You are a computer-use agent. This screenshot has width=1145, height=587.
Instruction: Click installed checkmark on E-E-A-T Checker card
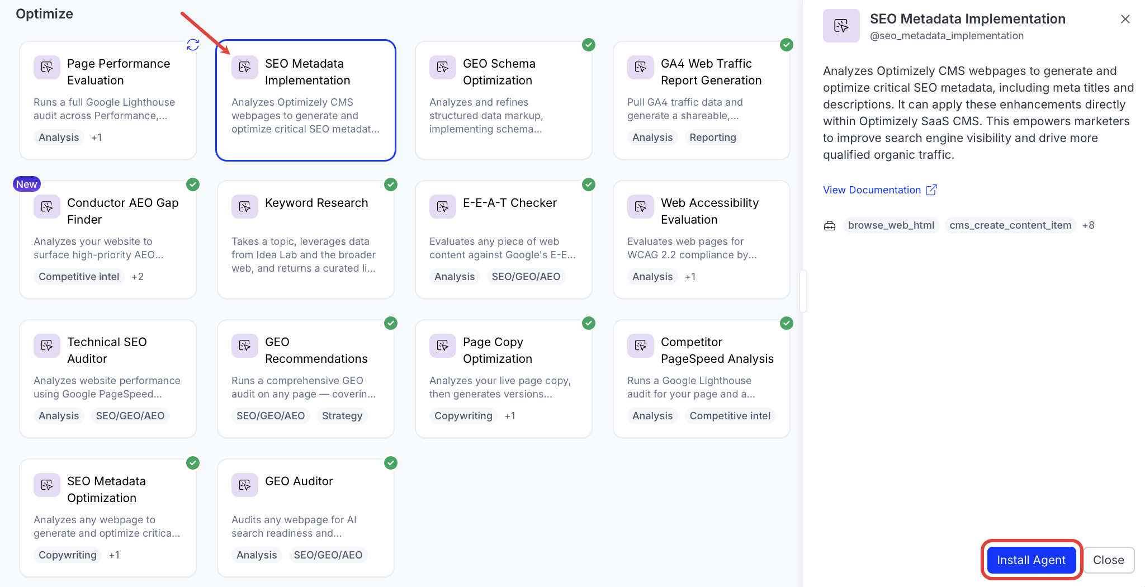click(589, 184)
